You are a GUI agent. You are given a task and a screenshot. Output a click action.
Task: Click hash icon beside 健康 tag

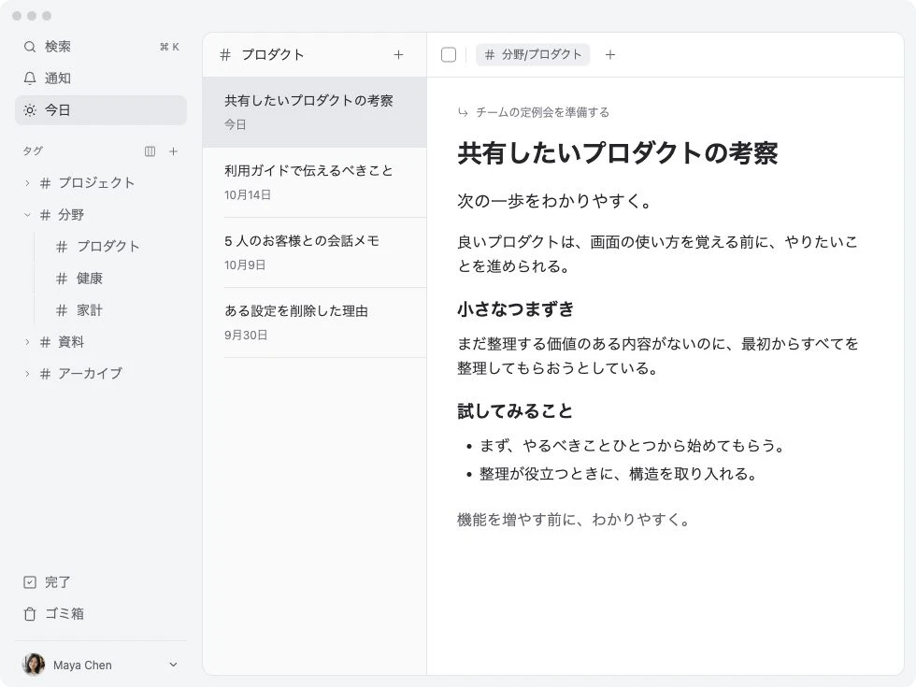pos(62,279)
